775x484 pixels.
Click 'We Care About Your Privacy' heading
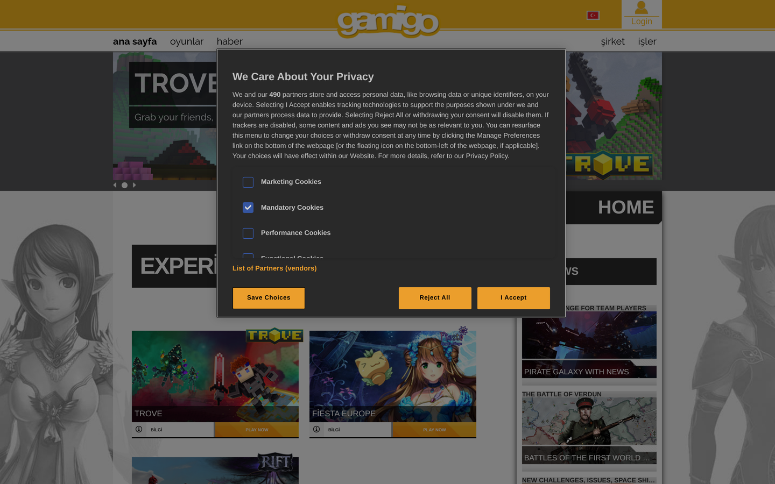point(303,77)
